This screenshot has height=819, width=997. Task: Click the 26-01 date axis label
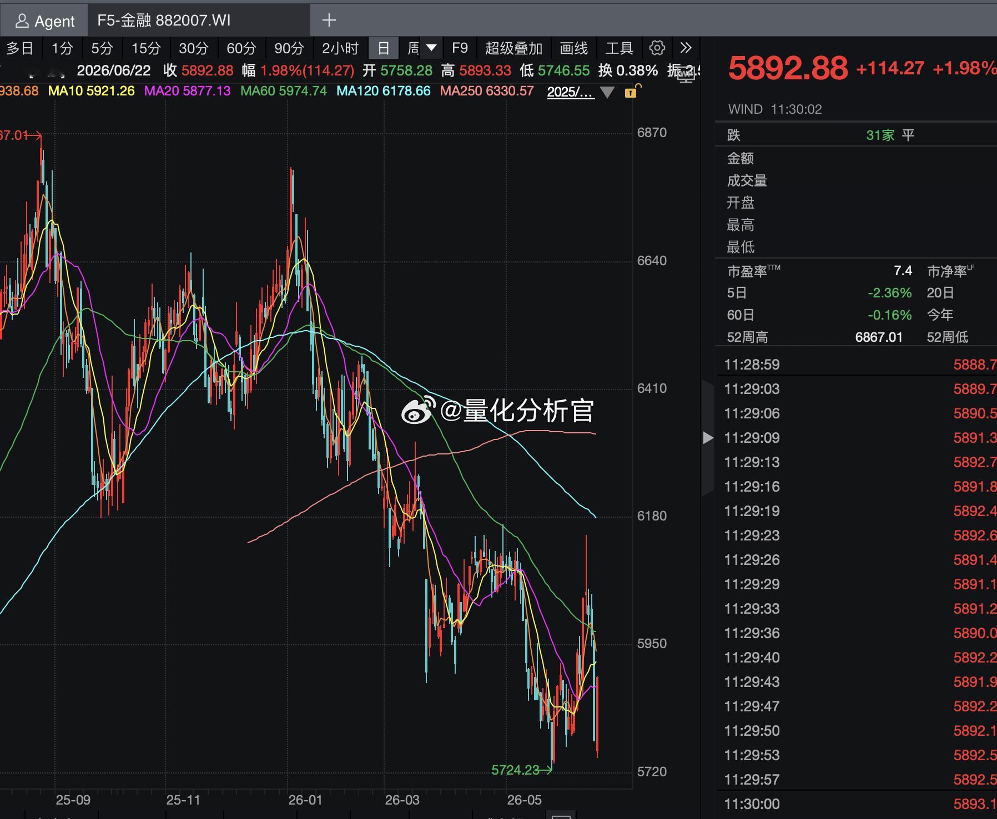coord(305,800)
